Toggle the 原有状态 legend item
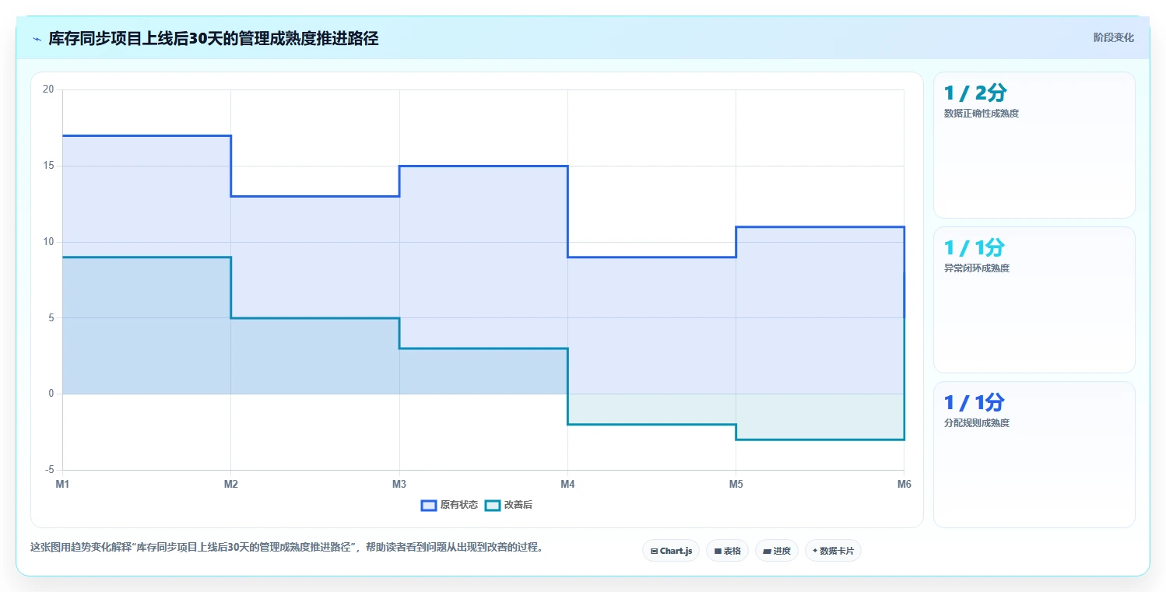 click(x=449, y=505)
